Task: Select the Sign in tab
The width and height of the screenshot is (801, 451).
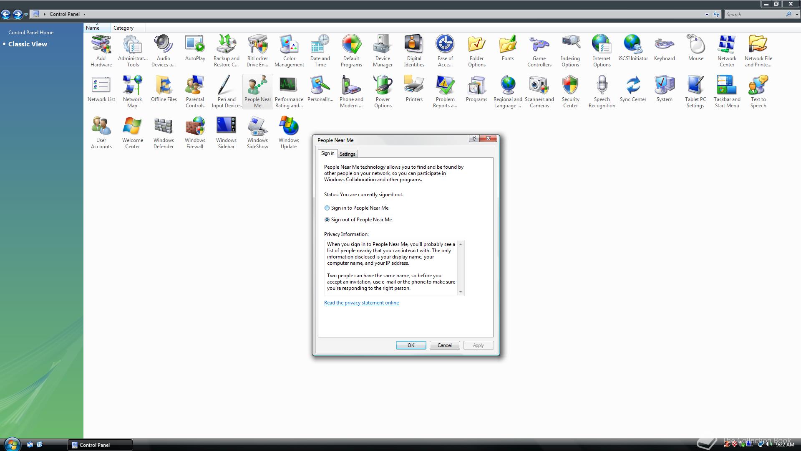Action: pos(327,153)
